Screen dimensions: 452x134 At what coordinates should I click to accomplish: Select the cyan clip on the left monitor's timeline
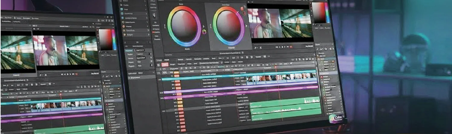point(51,101)
